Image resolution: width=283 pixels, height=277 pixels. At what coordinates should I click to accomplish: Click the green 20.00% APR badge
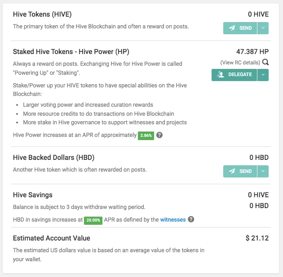(x=93, y=220)
